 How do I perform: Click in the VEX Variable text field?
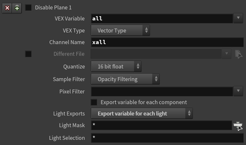(x=162, y=18)
